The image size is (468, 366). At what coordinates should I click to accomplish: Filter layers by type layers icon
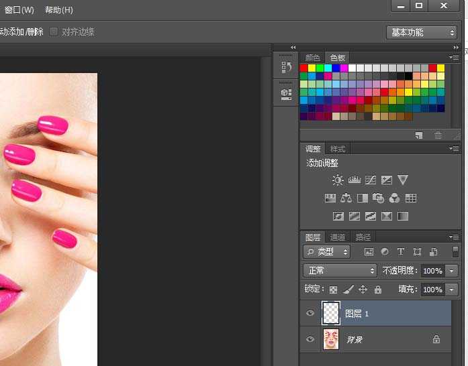(x=401, y=252)
